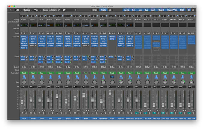This screenshot has height=130, width=204.
Task: Open the Edit dropdown menu
Action: pyautogui.click(x=18, y=10)
